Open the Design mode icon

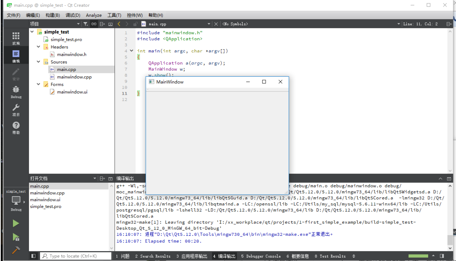pyautogui.click(x=16, y=74)
